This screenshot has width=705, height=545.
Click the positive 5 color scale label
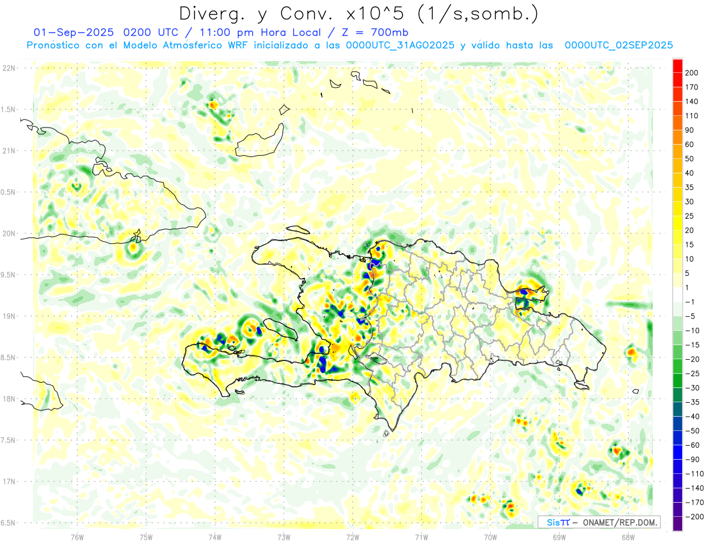[687, 273]
